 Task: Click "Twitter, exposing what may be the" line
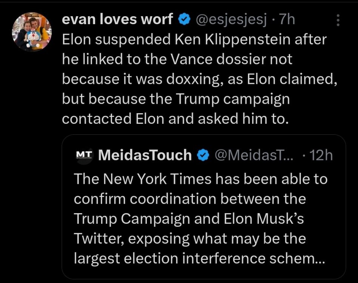click(x=190, y=238)
